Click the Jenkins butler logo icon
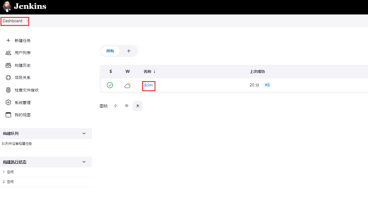The image size is (368, 213). (7, 6)
